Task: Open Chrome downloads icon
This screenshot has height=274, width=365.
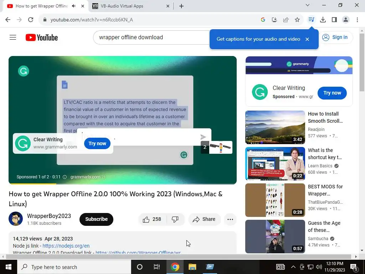Action: [323, 20]
